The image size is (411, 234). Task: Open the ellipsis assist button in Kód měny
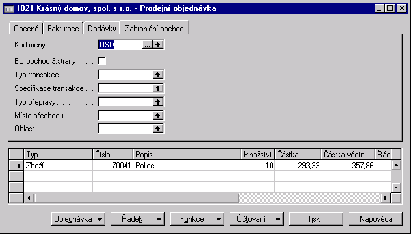(148, 45)
